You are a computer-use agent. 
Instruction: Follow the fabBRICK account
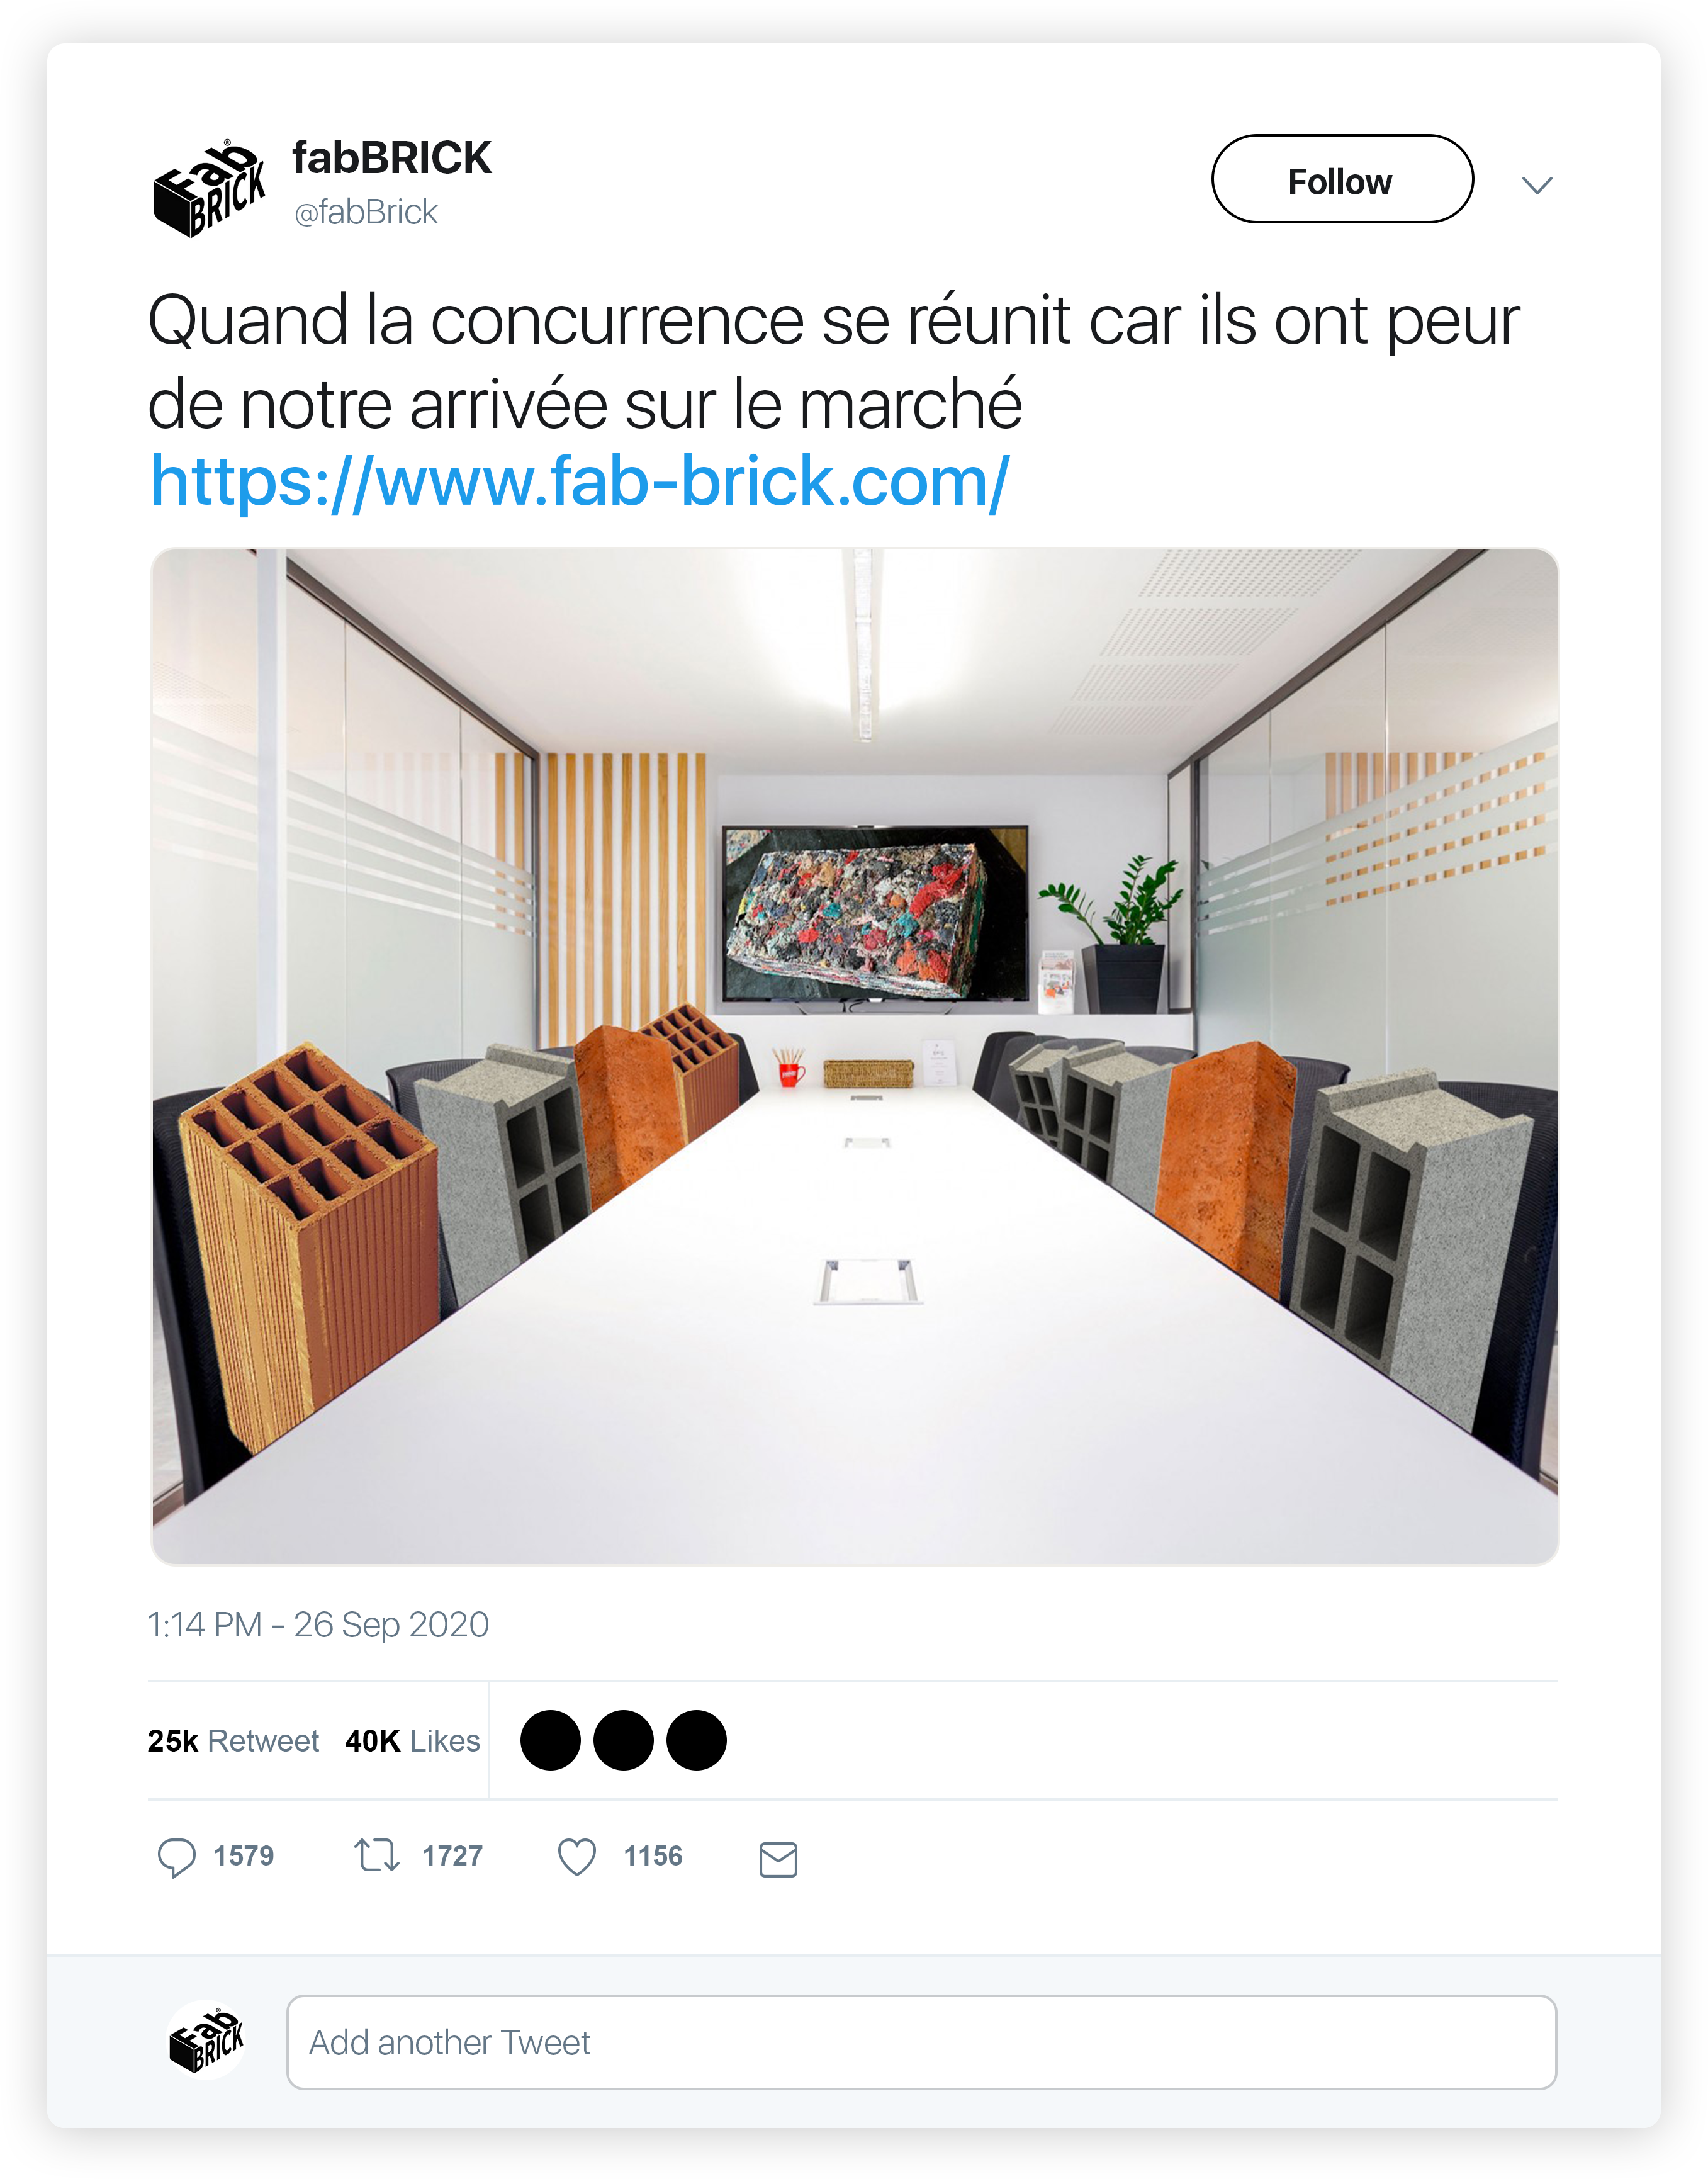pos(1342,179)
